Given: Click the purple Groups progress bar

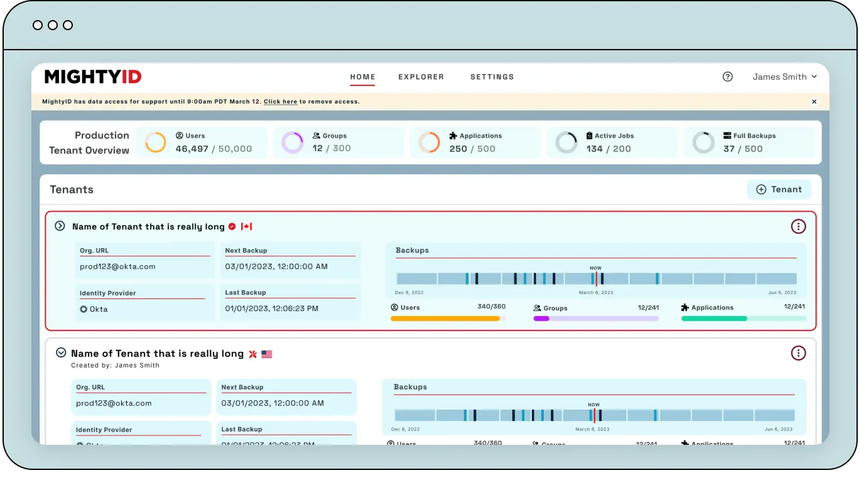Looking at the screenshot, I should click(596, 319).
